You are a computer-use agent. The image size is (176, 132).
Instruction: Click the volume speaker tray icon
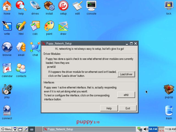(x=146, y=129)
